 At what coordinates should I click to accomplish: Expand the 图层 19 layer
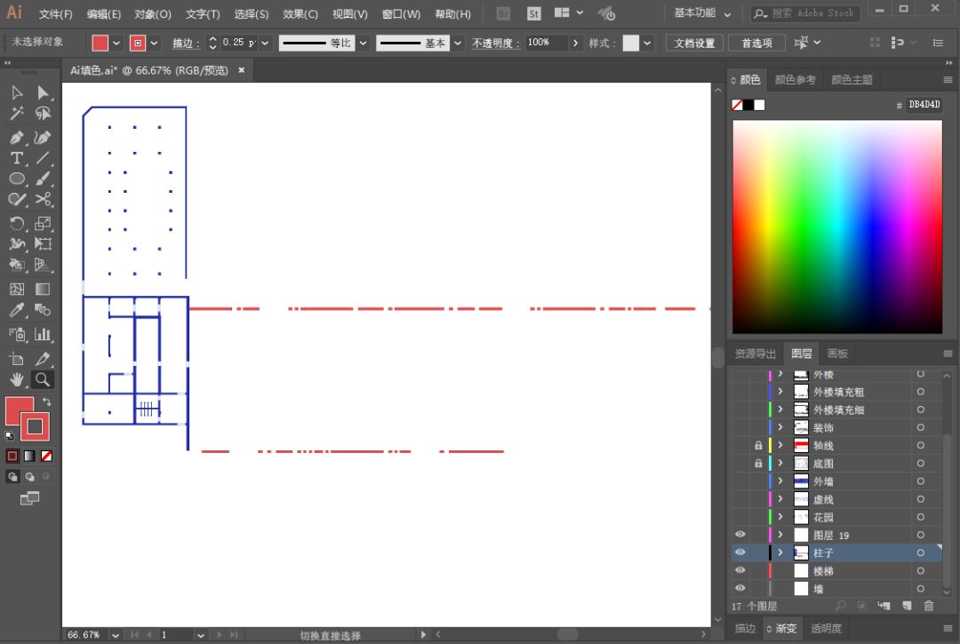(780, 535)
